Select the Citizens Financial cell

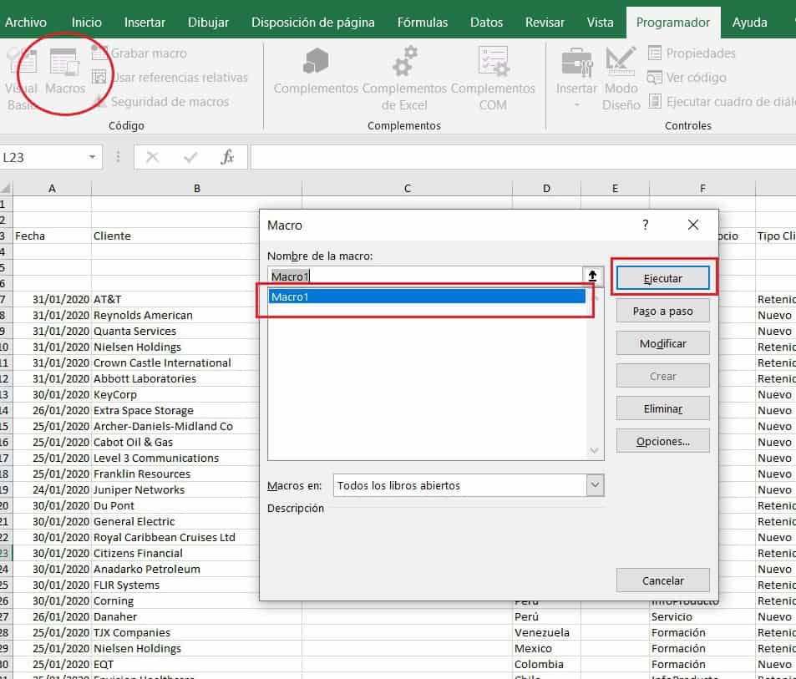click(x=175, y=553)
